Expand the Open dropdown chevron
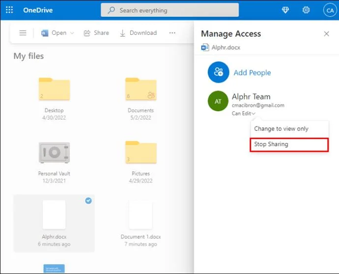This screenshot has width=339, height=274. 72,33
